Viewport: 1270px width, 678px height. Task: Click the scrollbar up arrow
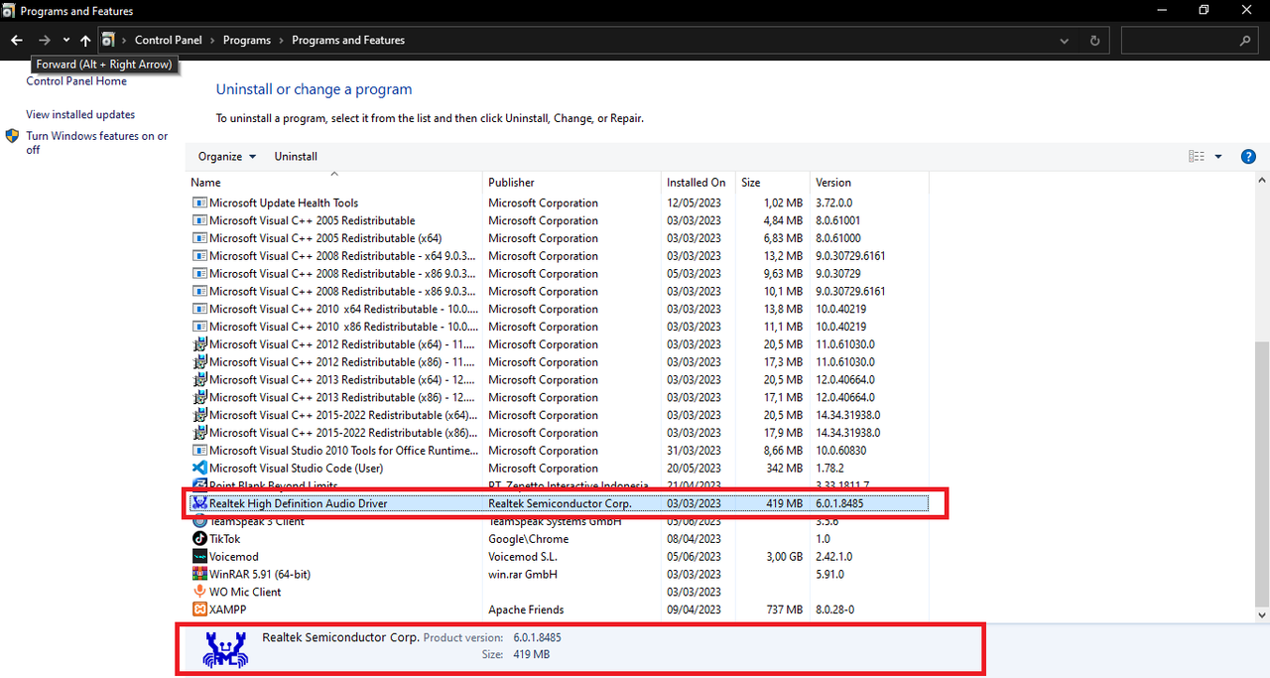tap(1262, 182)
